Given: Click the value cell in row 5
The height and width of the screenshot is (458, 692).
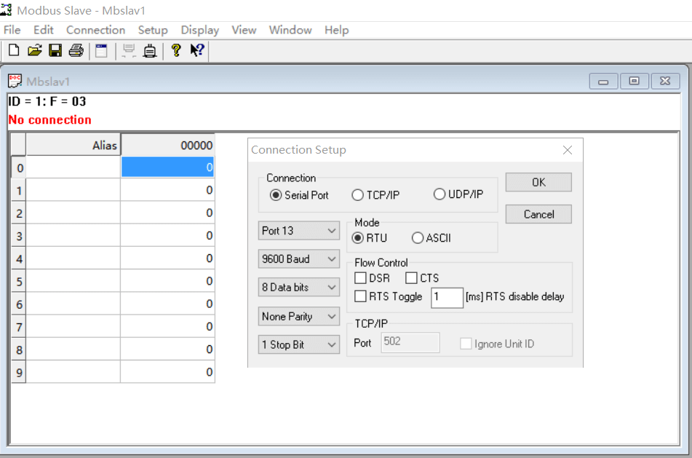Looking at the screenshot, I should pyautogui.click(x=167, y=281).
